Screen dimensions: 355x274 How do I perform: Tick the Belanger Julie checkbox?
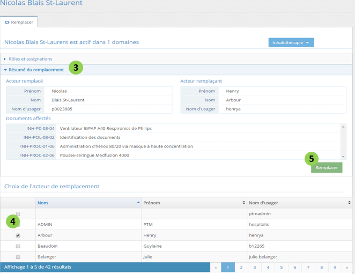click(x=18, y=257)
